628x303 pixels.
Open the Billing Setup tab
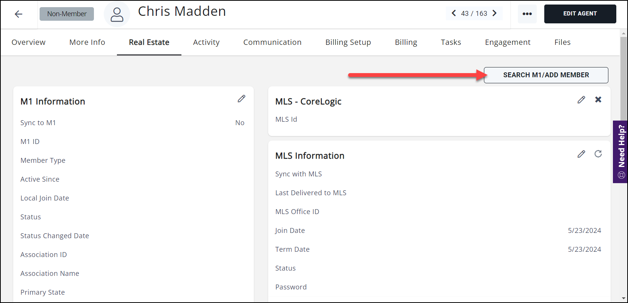click(x=348, y=42)
